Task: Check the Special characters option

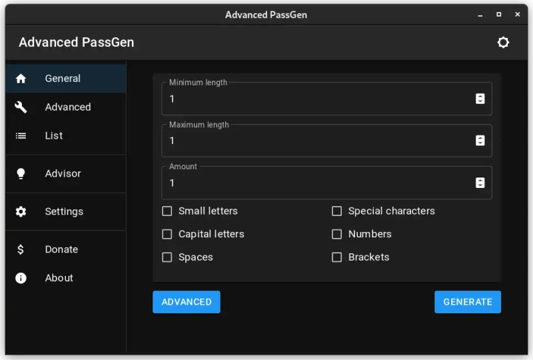Action: click(x=336, y=211)
